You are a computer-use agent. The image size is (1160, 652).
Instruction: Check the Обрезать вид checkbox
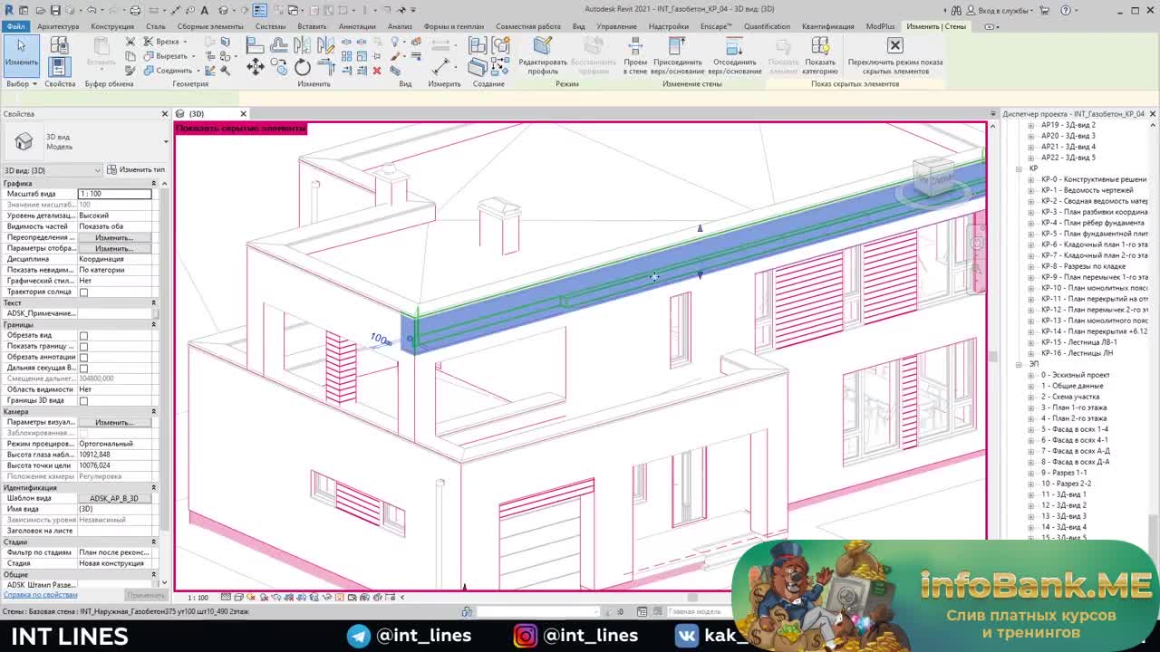click(84, 335)
